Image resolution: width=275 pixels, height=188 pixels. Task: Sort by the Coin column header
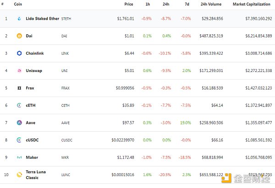point(18,4)
